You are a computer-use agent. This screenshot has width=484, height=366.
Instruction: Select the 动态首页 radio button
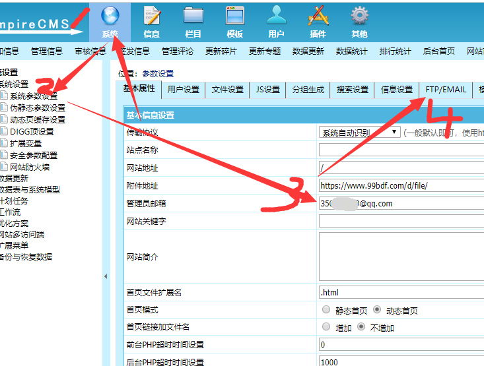377,310
